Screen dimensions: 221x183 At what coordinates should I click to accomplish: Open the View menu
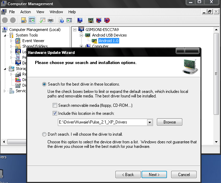click(x=40, y=12)
